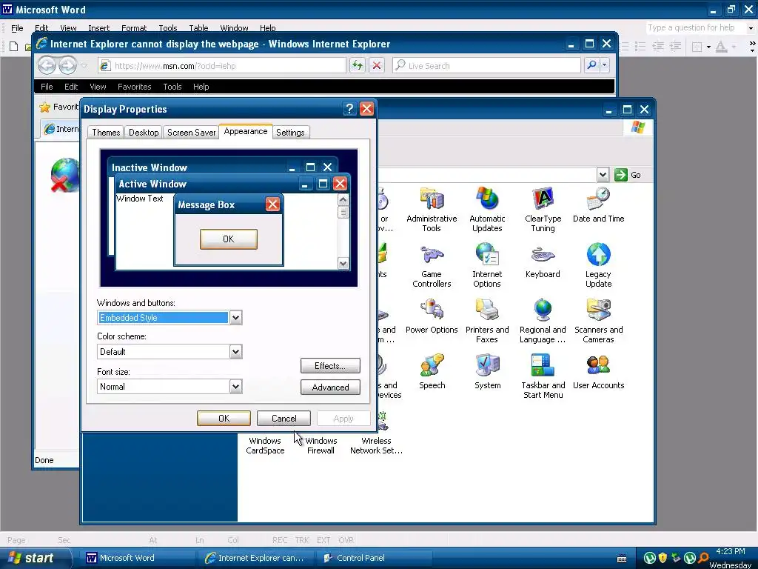758x569 pixels.
Task: Click Word help question input box
Action: coord(696,28)
